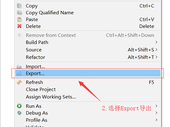Click the Import icon
The image size is (170, 127).
click(19, 67)
